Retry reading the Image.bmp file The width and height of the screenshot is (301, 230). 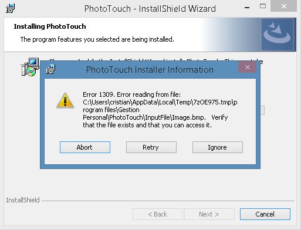pos(151,147)
